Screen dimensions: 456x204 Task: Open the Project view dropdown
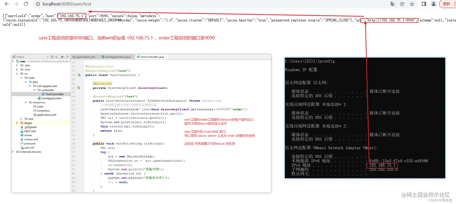48,57
